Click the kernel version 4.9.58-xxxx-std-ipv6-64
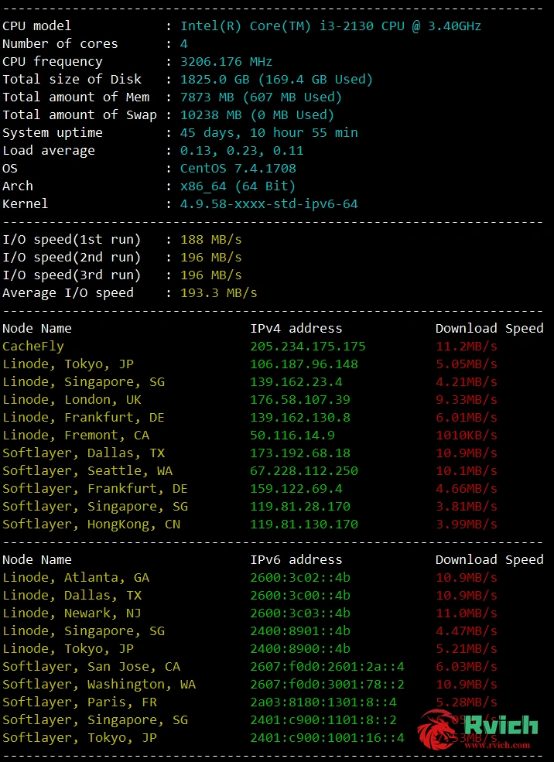Screen dimensions: 554x762 pos(268,204)
